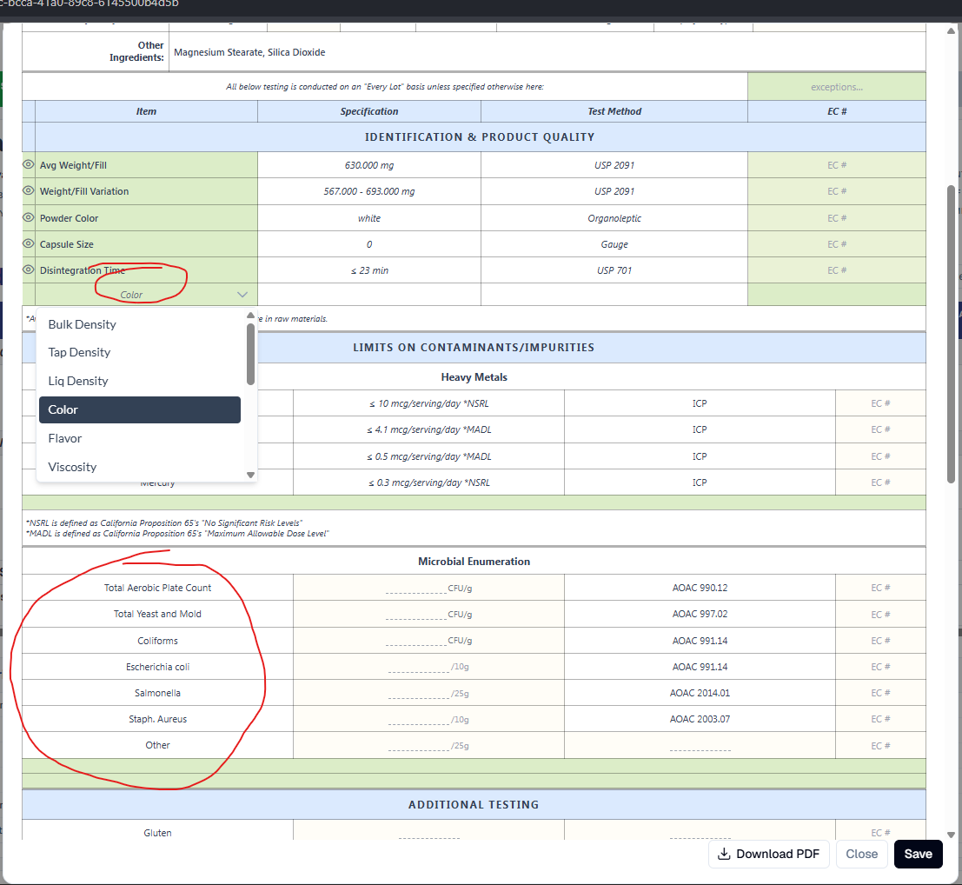
Task: Click the AOAC 990.12 test method
Action: click(x=700, y=588)
